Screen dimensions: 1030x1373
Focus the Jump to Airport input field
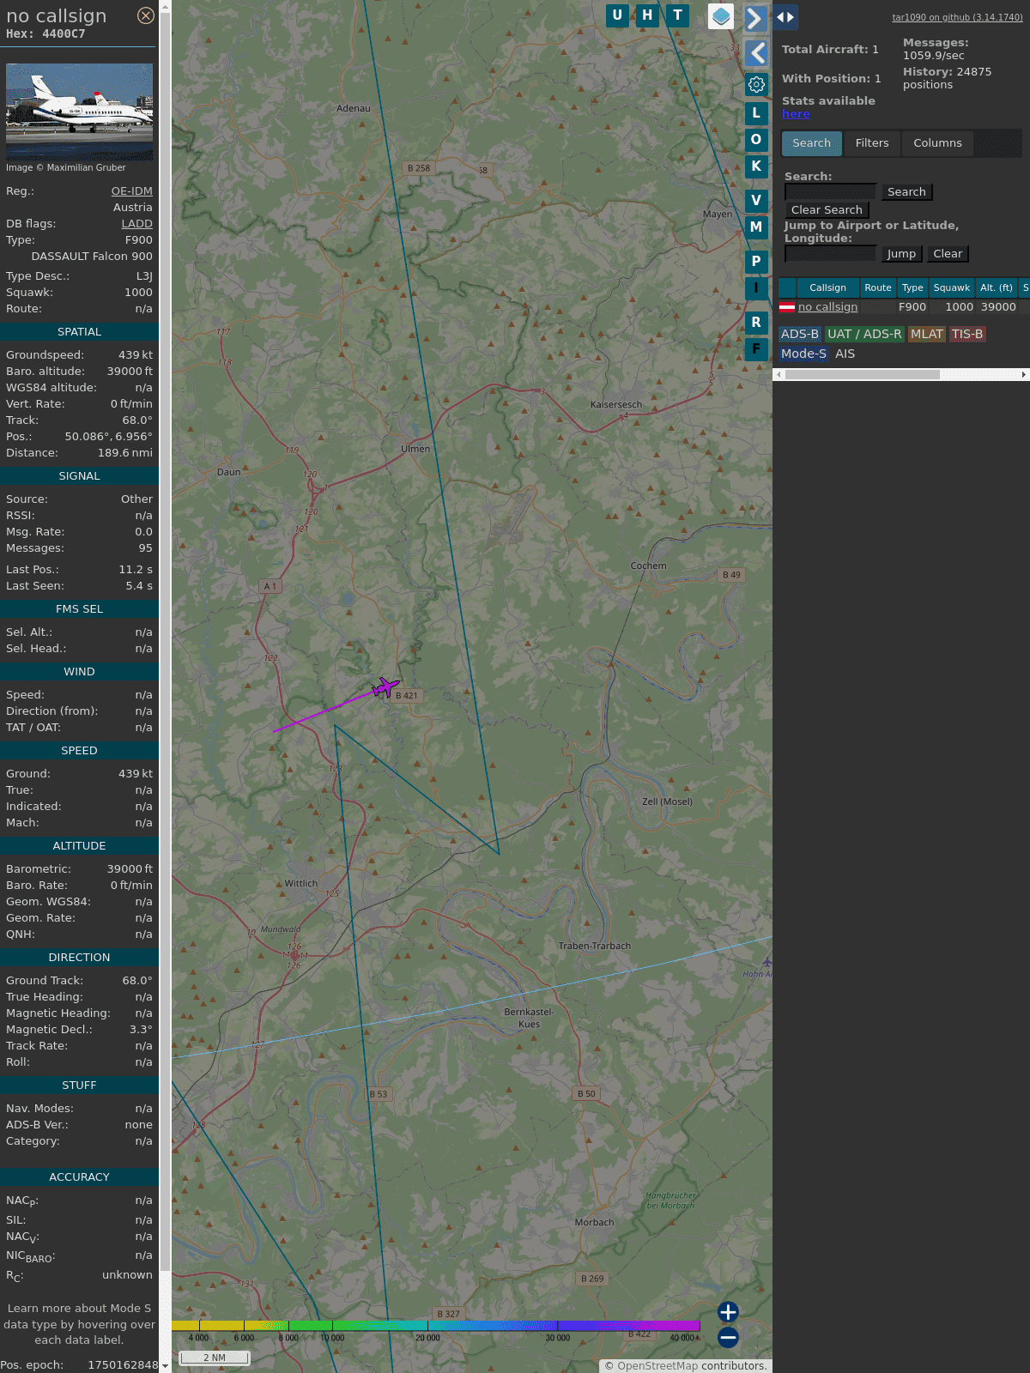[x=830, y=254]
